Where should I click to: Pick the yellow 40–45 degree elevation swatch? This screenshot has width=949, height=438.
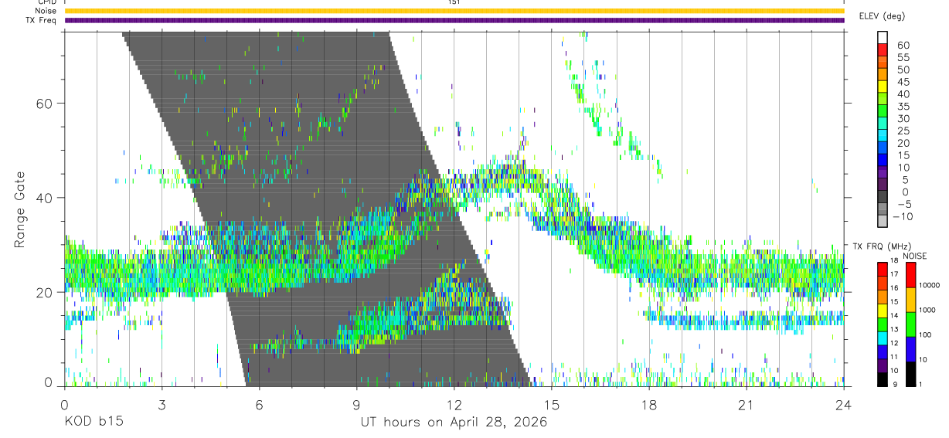883,87
